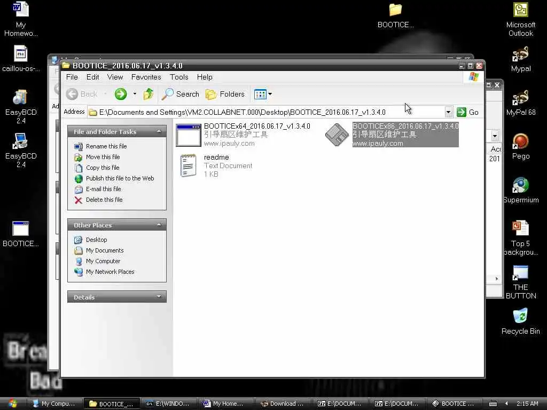Click the Publish globe icon

coord(79,178)
